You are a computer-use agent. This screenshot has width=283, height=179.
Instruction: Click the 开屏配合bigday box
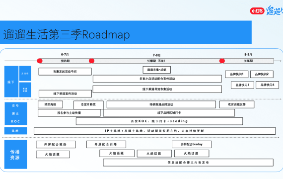(x=192, y=144)
